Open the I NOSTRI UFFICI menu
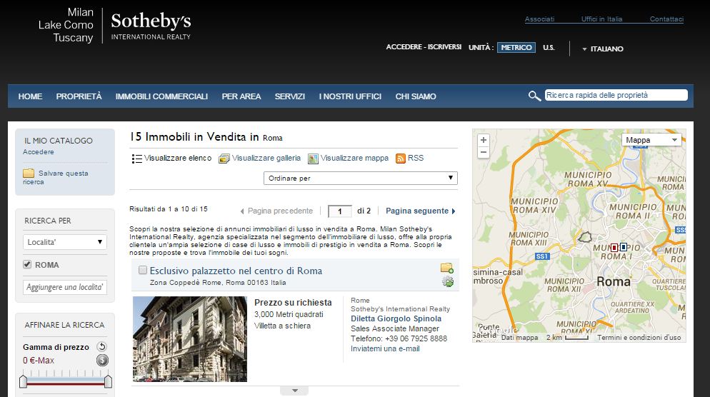The height and width of the screenshot is (397, 710). coord(350,96)
